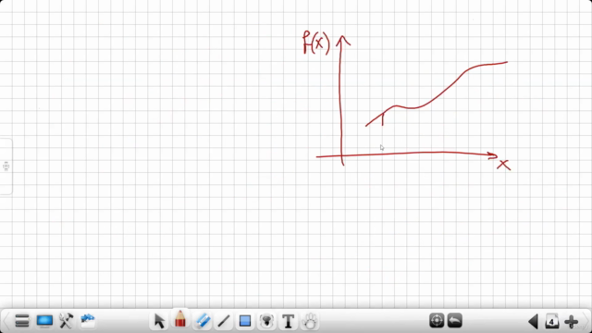Screen dimensions: 592x333
Task: Click the target/recenter view icon
Action: pos(437,321)
